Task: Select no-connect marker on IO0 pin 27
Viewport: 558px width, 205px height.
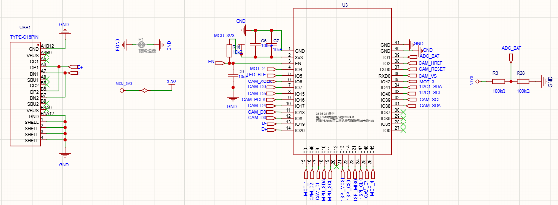Action: click(403, 130)
